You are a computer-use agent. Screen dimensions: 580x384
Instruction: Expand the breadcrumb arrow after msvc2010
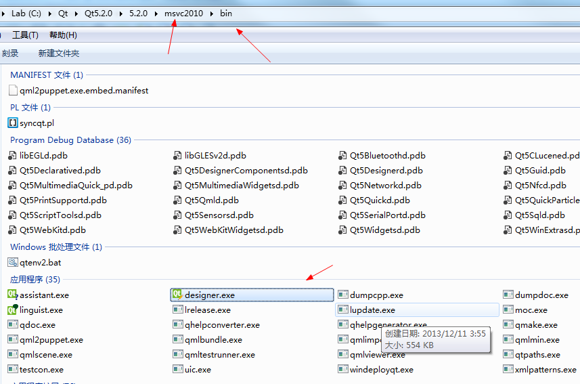coord(212,14)
